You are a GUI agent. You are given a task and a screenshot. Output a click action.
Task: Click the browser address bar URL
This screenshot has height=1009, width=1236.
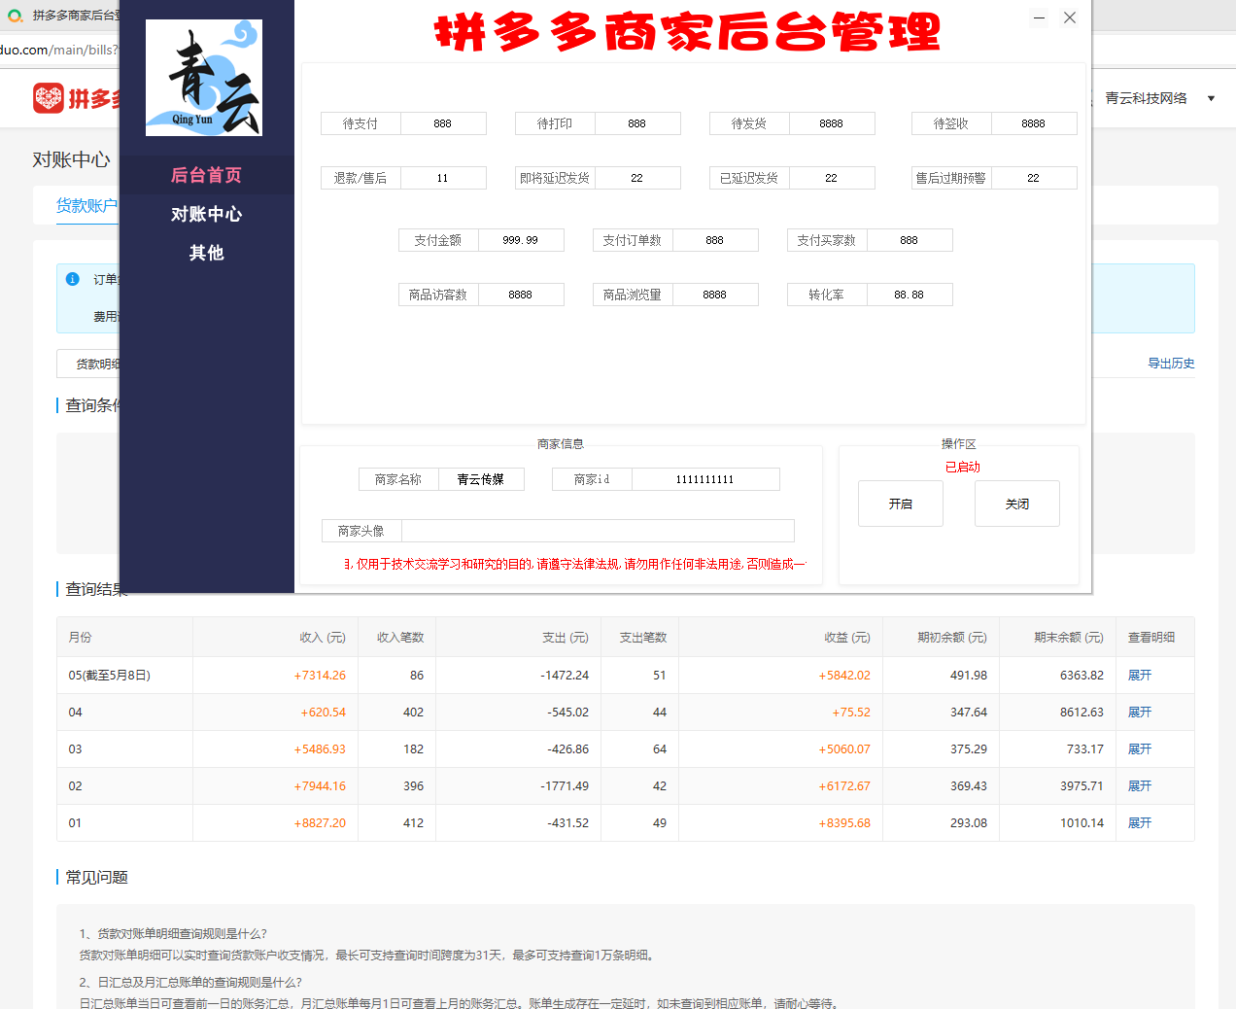click(58, 50)
